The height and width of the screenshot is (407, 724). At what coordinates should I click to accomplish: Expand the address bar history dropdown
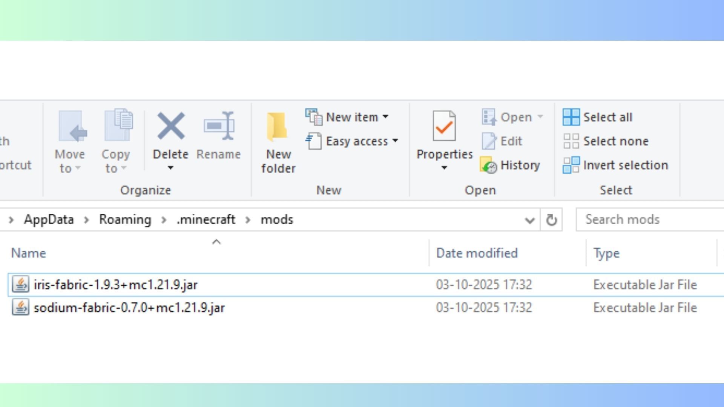click(x=529, y=220)
